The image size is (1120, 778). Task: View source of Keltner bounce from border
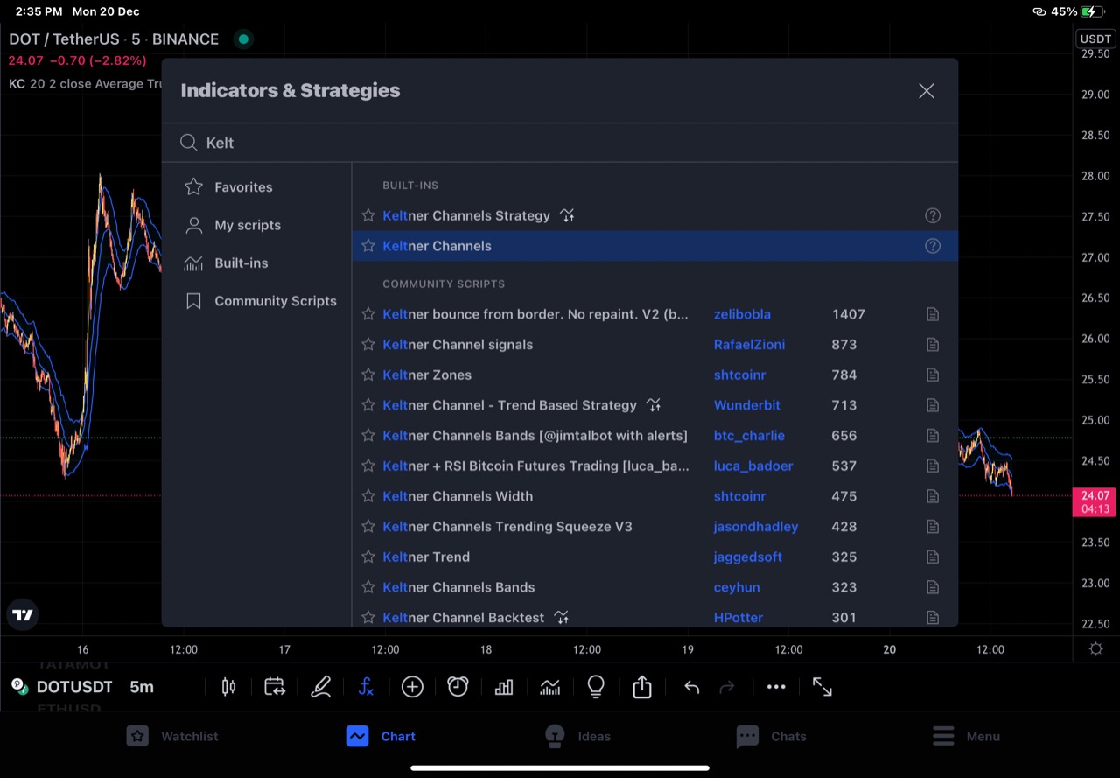tap(933, 314)
